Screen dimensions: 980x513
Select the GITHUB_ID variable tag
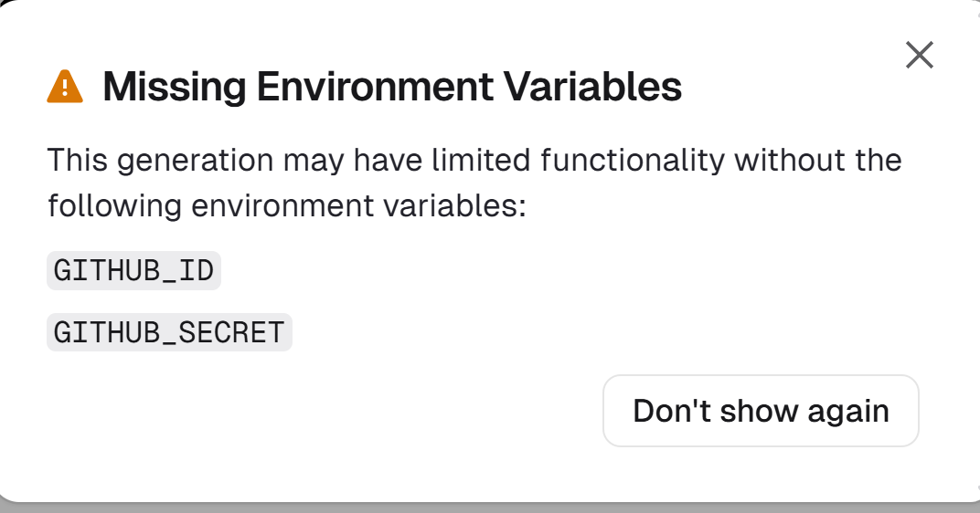point(133,271)
